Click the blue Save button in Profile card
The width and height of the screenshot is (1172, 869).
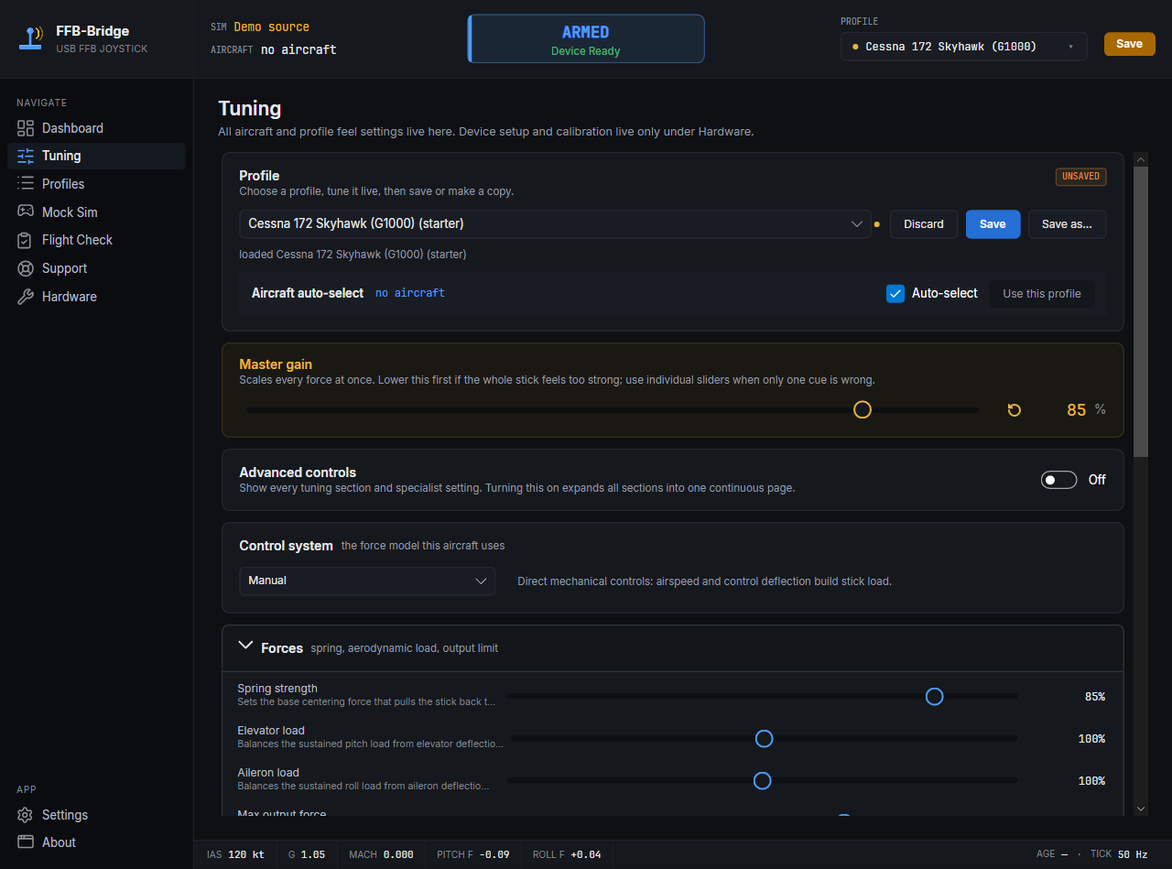click(993, 224)
